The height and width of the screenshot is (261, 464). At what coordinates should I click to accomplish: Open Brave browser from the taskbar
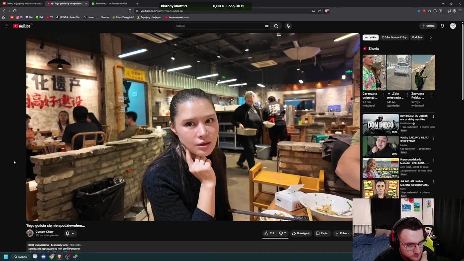(59, 257)
